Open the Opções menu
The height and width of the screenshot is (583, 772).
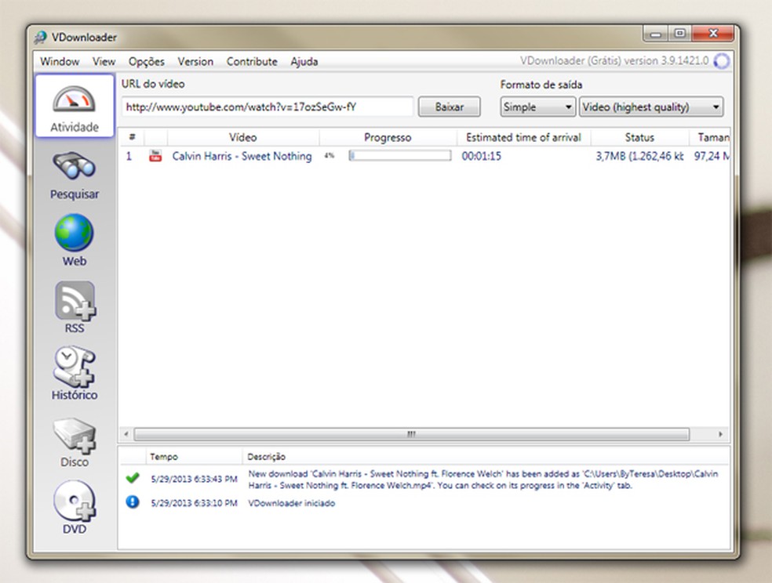pos(147,61)
